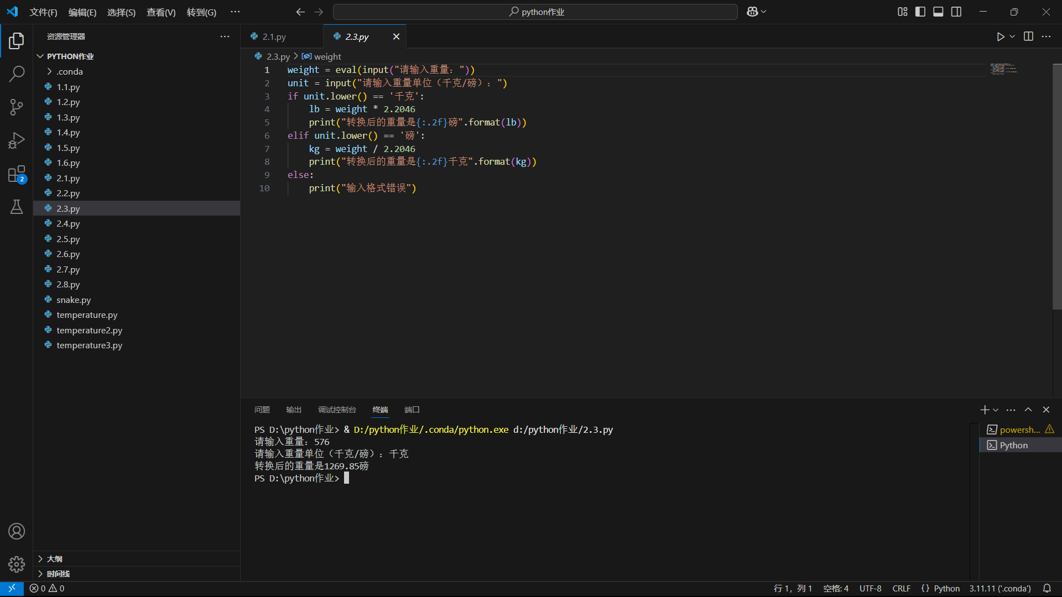Open the notifications bell in status bar
This screenshot has height=597, width=1062.
click(x=1047, y=588)
